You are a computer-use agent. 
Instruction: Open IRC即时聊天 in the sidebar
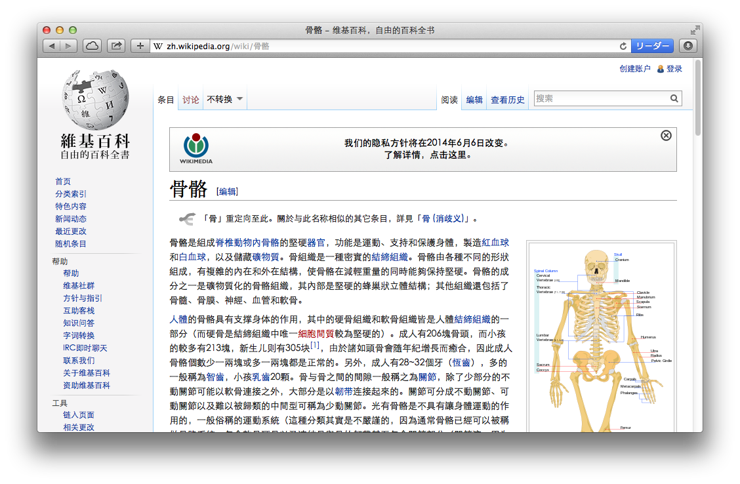(x=85, y=348)
